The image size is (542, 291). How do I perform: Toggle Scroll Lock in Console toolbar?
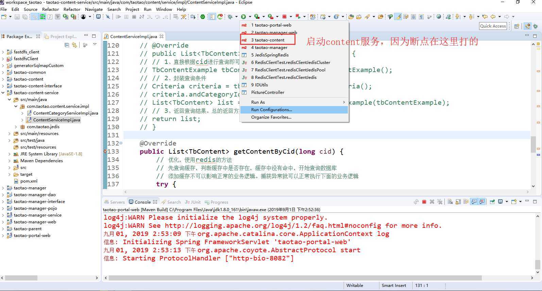[458, 202]
